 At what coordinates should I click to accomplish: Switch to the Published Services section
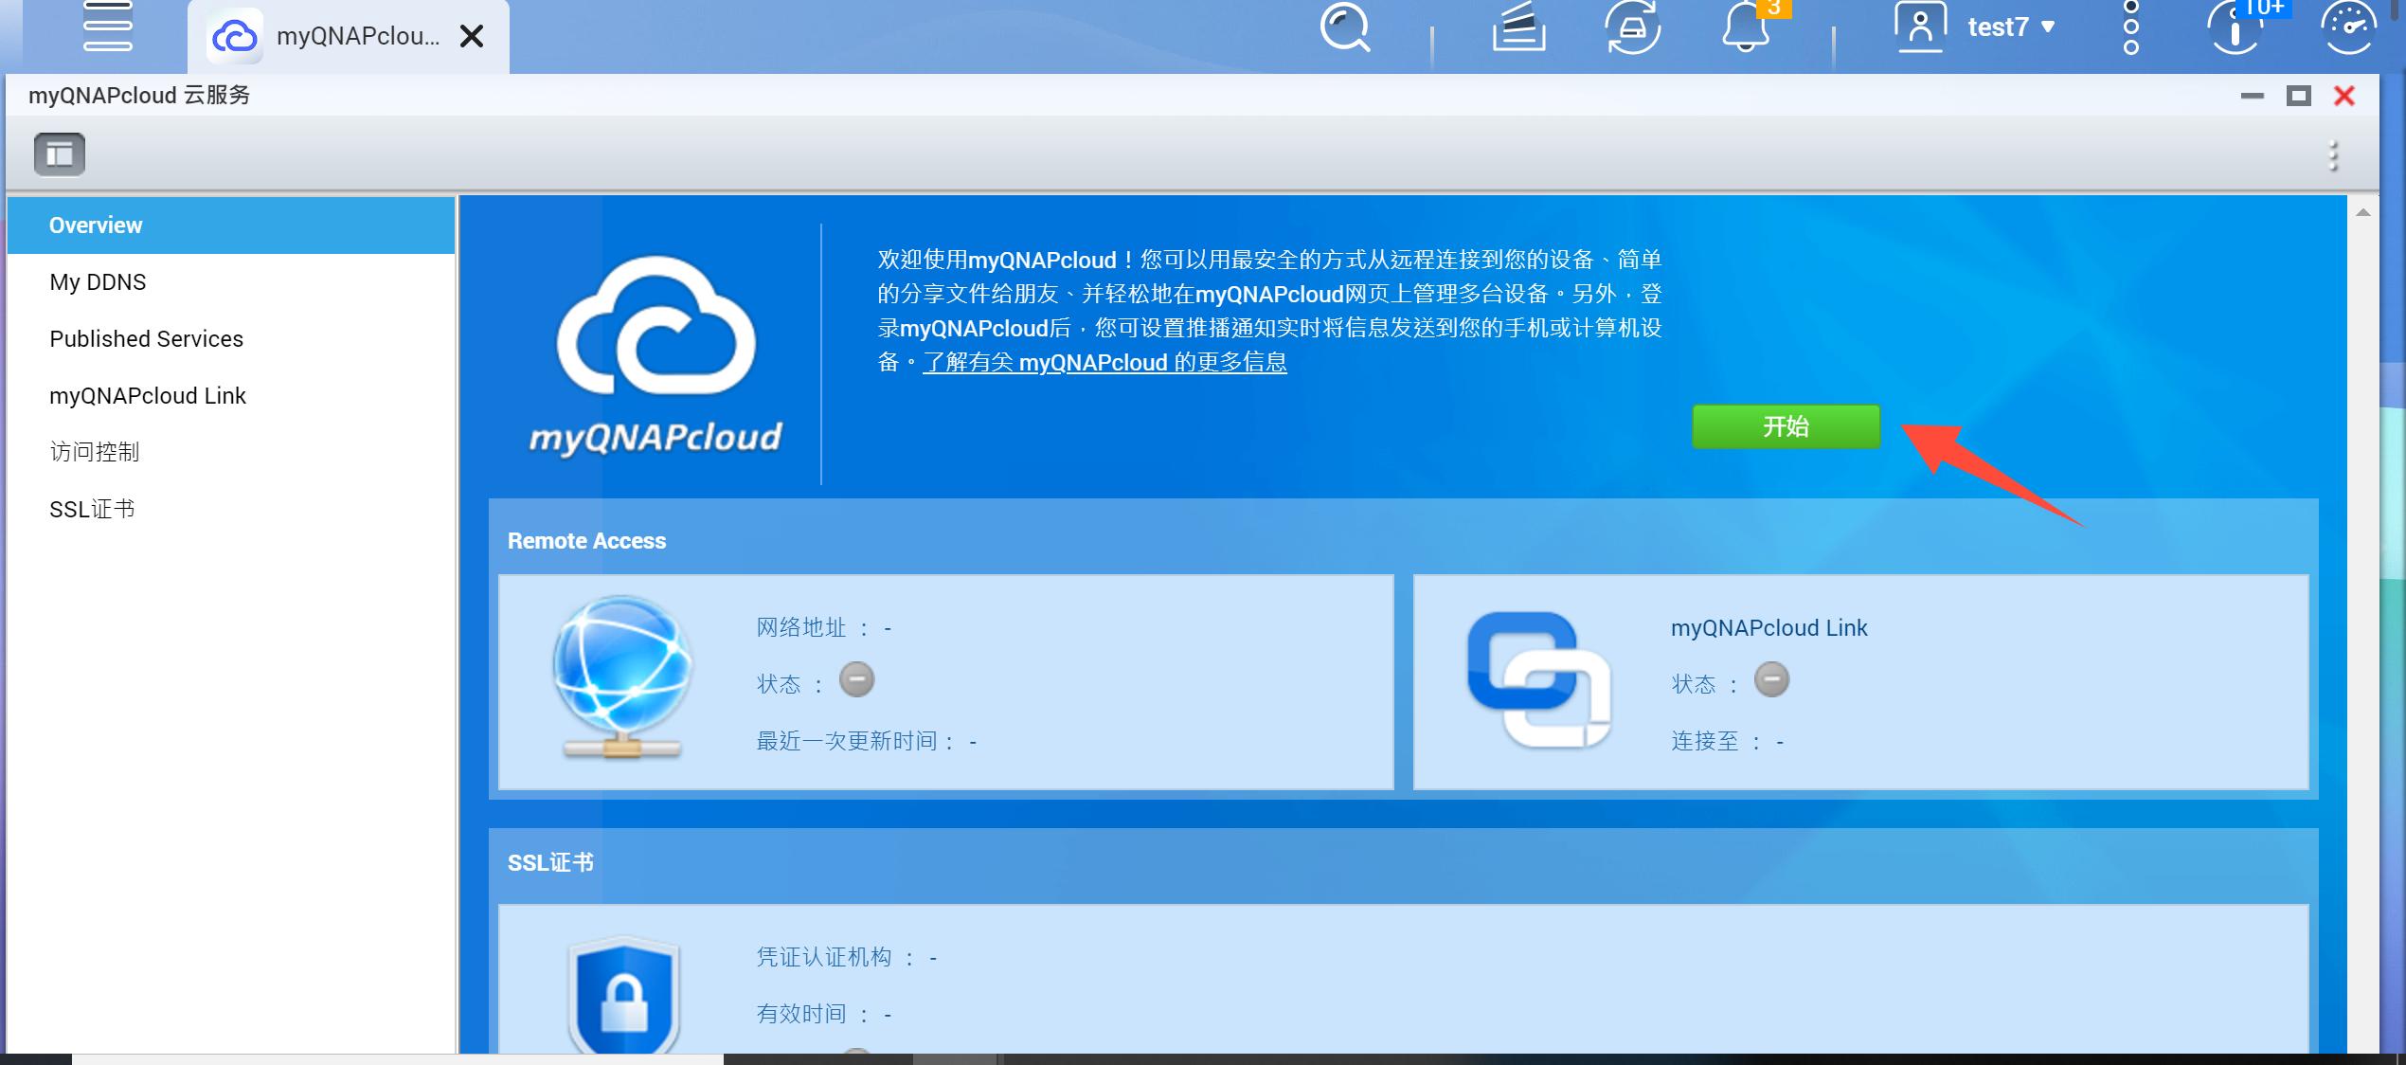[147, 338]
